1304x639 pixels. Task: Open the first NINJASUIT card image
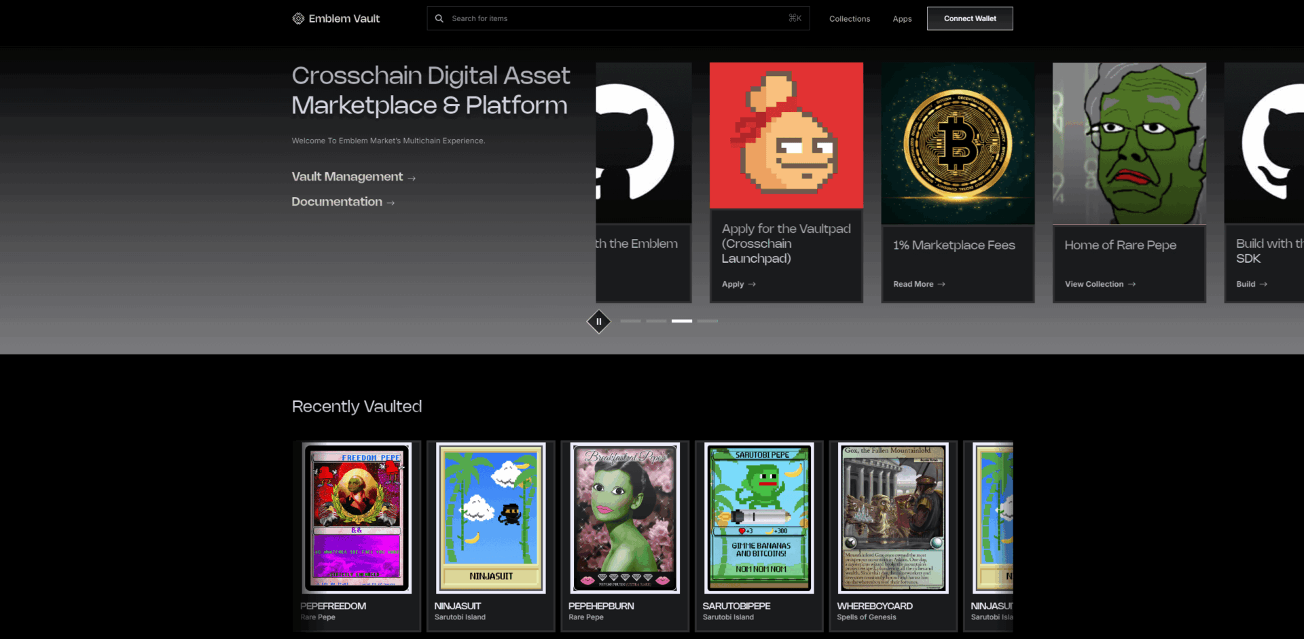tap(490, 519)
